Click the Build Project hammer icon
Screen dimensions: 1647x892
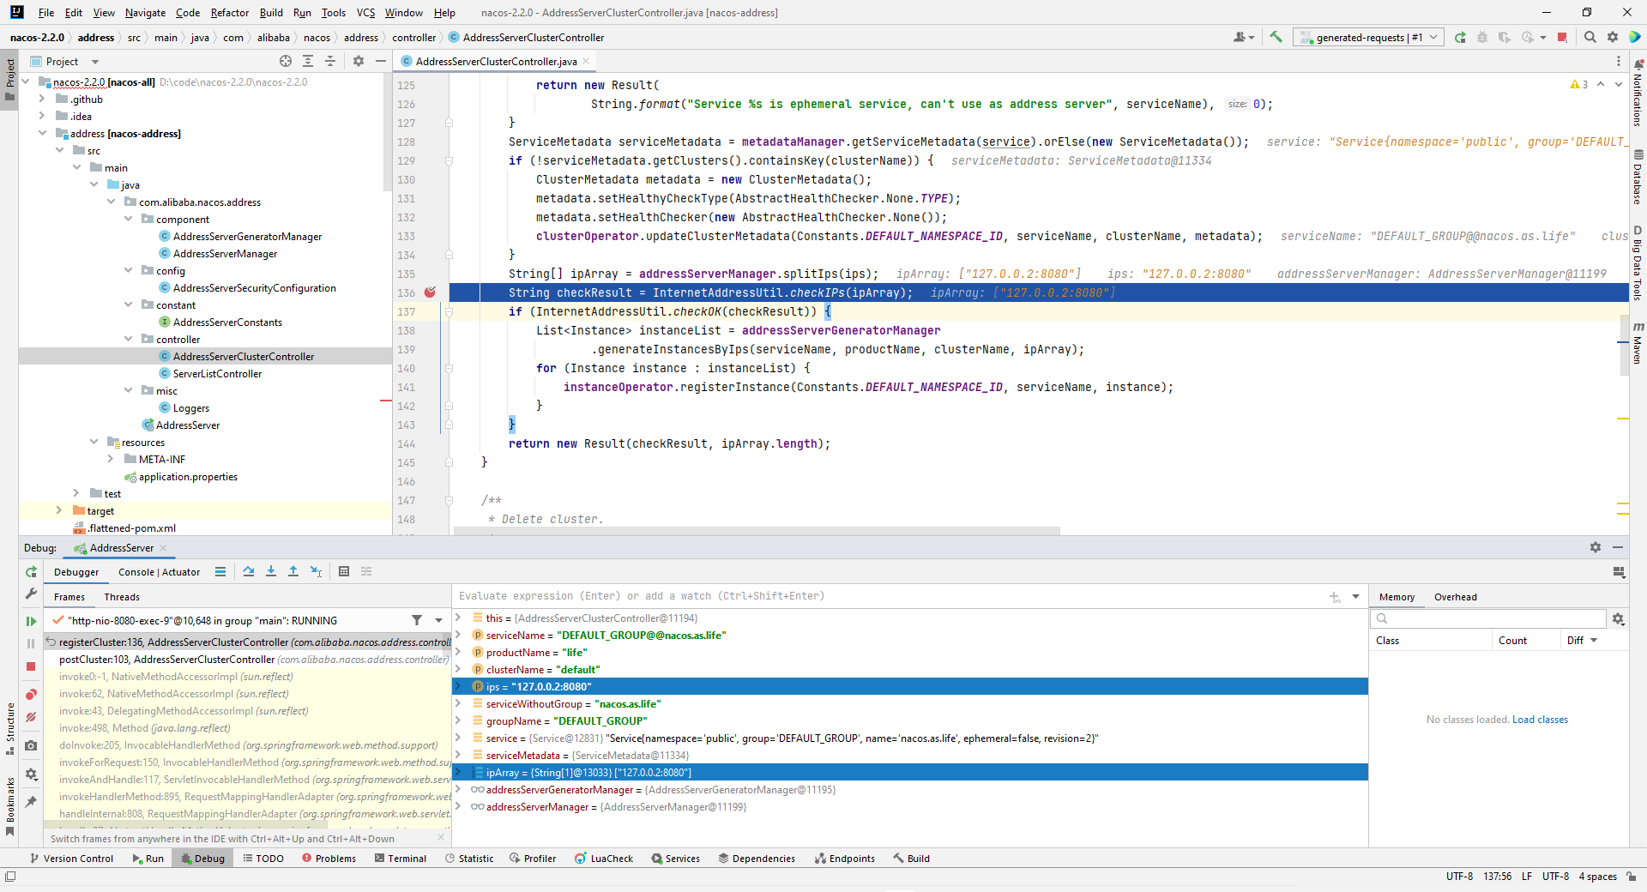pos(1276,37)
